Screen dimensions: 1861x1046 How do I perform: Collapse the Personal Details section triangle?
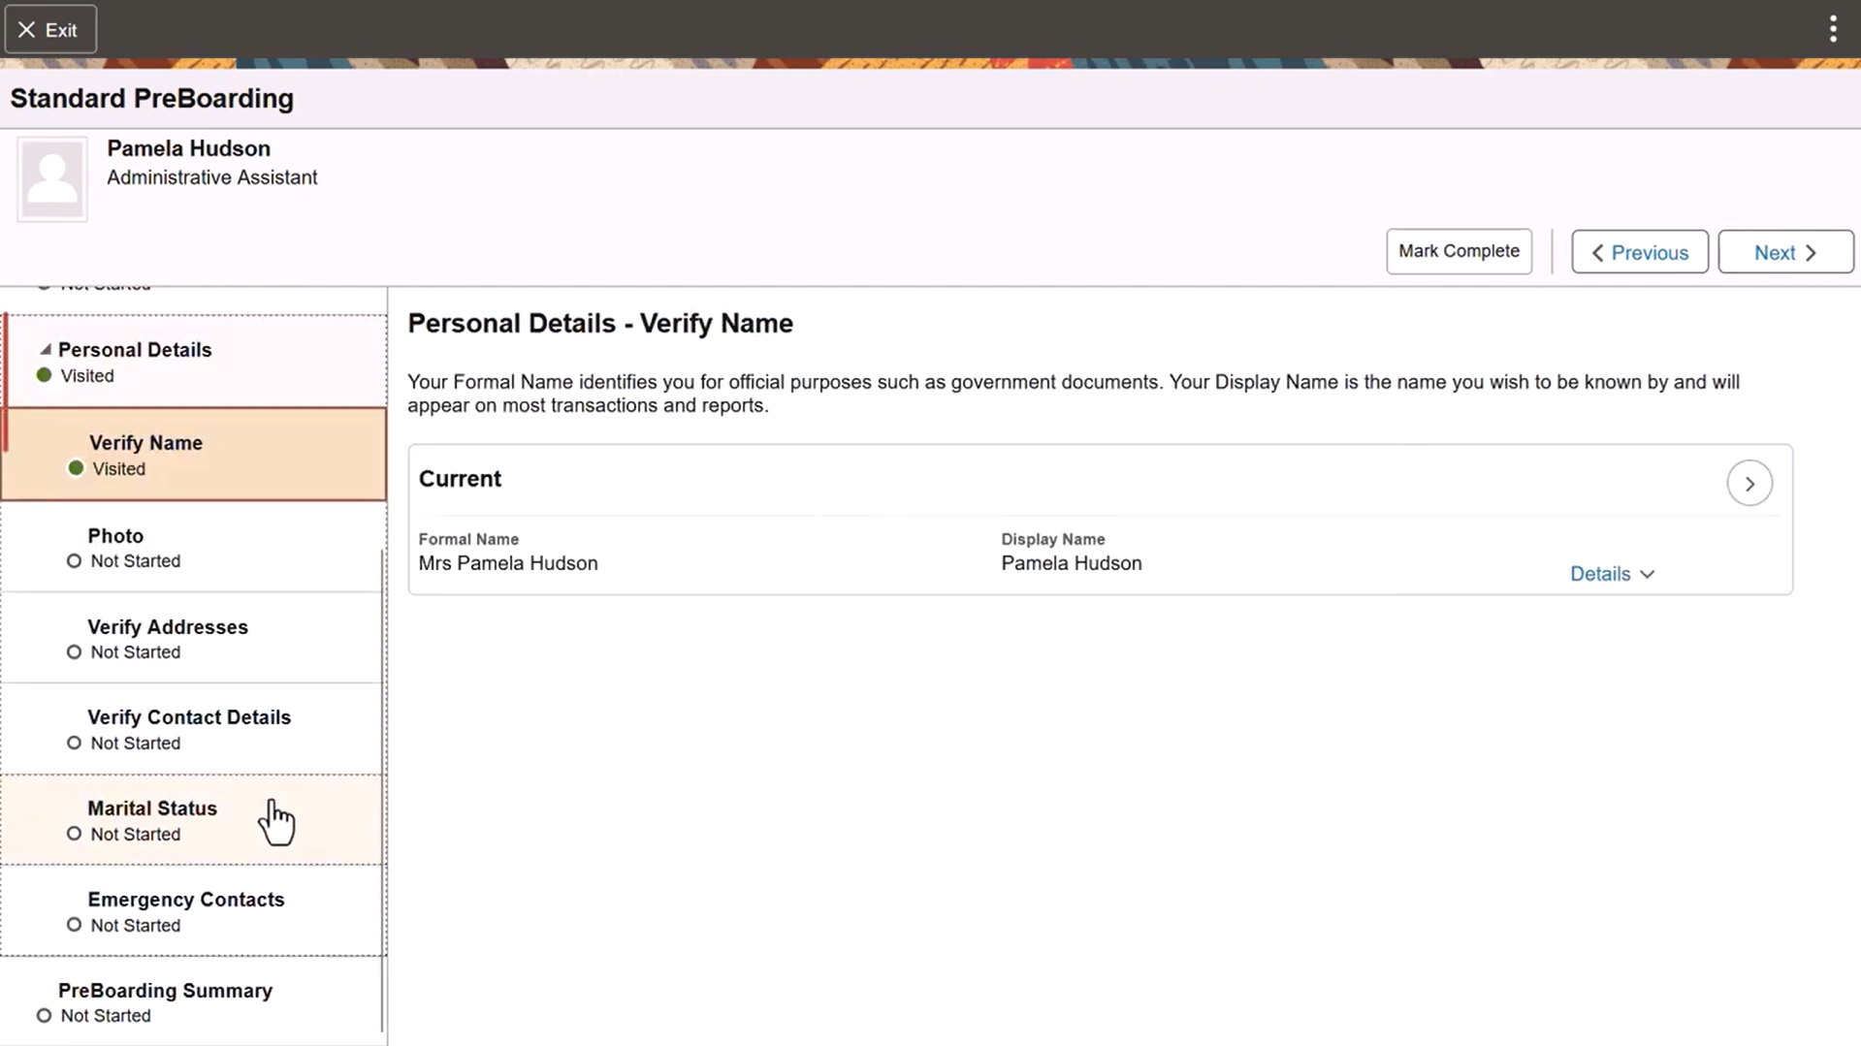click(x=45, y=348)
